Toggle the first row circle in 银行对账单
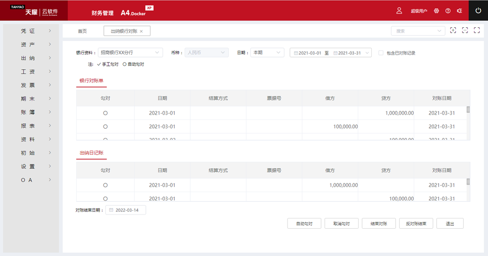 [105, 113]
